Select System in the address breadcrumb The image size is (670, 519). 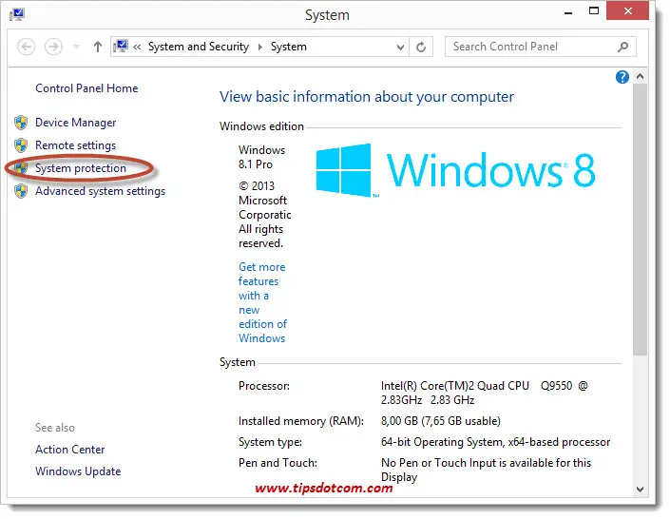(x=288, y=47)
